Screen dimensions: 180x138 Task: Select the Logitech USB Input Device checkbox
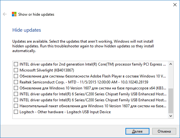point(16,112)
